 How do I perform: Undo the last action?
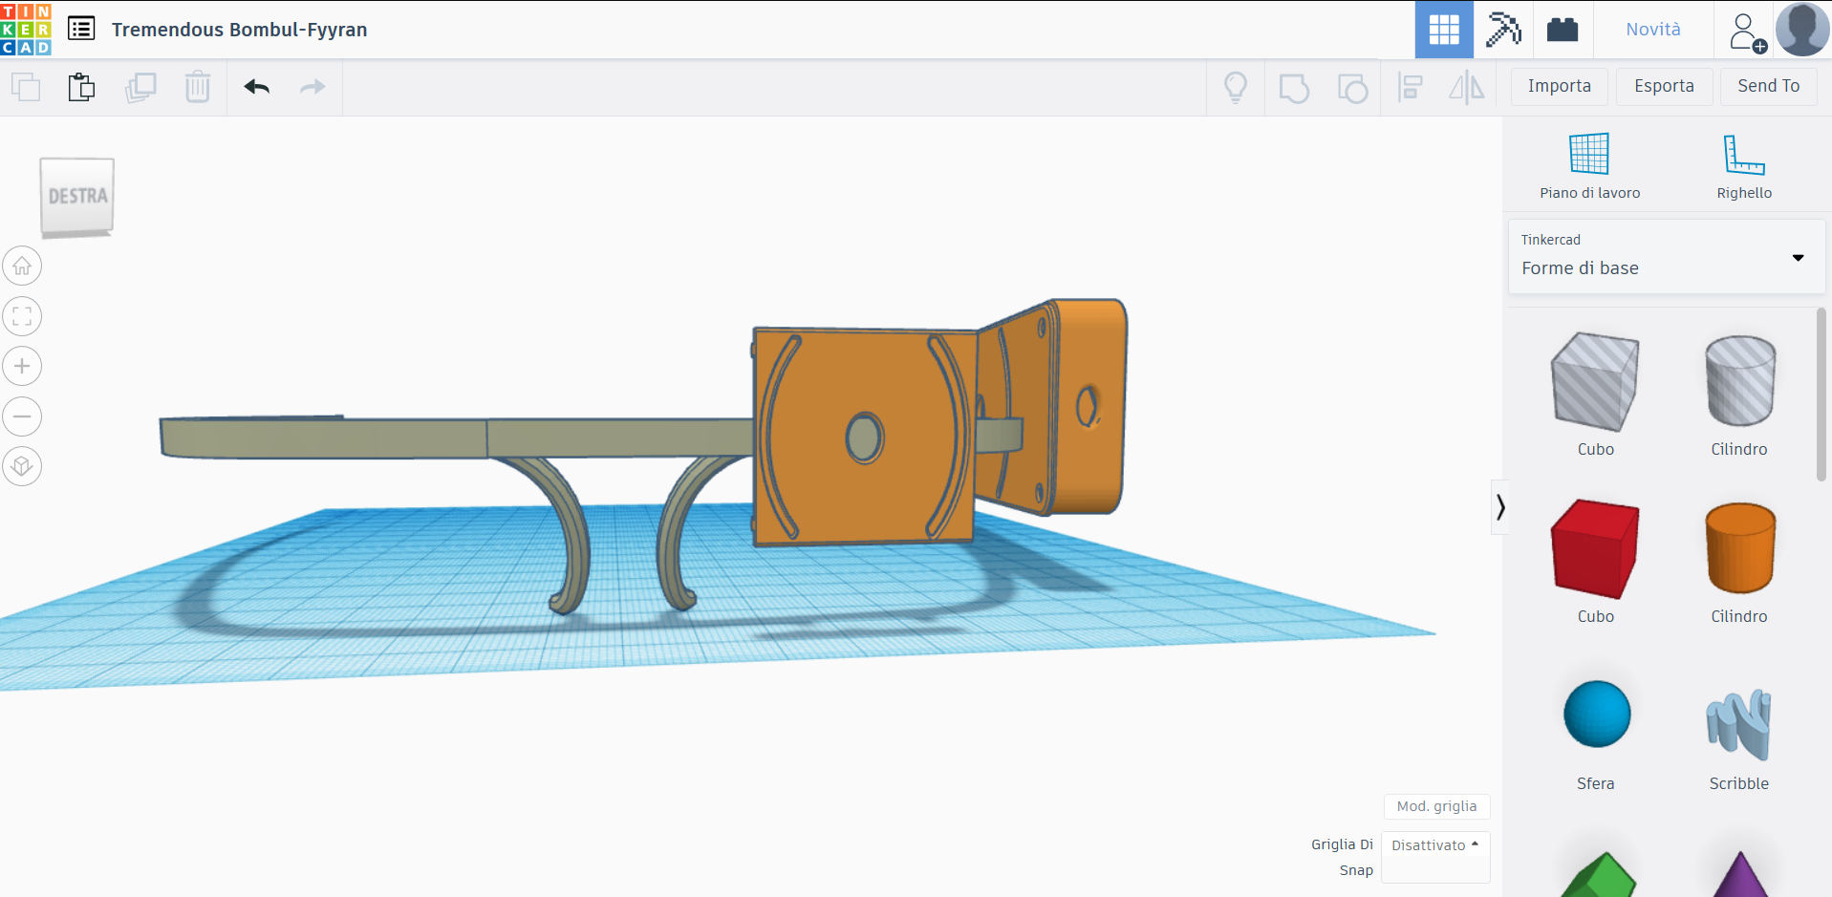[257, 87]
